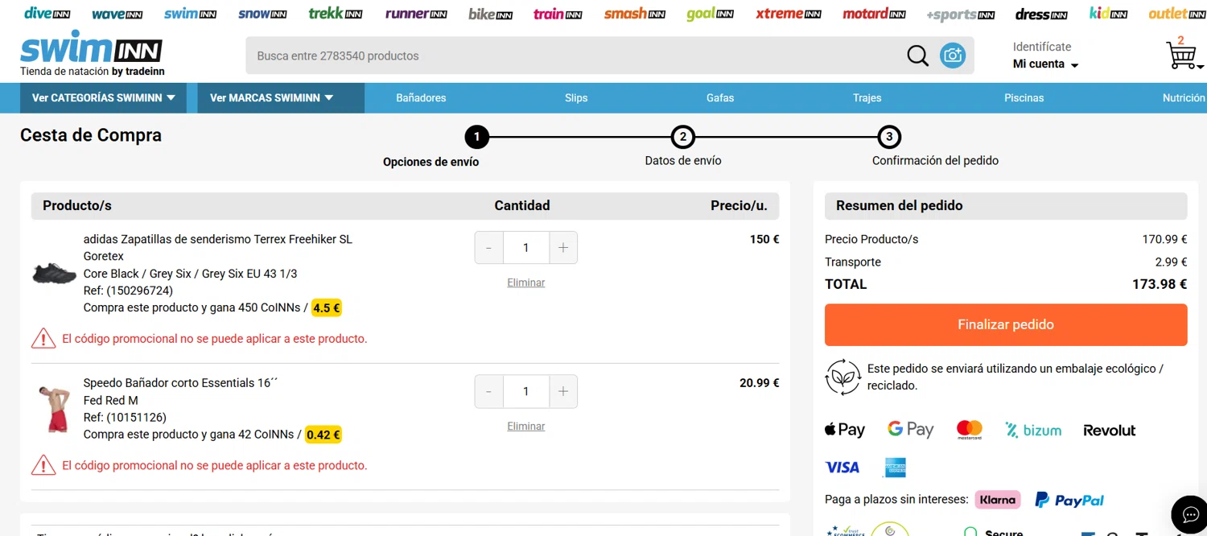Decrease quantity of adidas Terrex Freehiker
The width and height of the screenshot is (1207, 536).
coord(489,248)
